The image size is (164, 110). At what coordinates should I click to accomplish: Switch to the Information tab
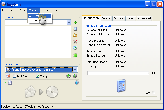pyautogui.click(x=91, y=18)
